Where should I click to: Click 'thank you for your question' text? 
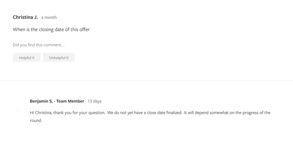point(81,112)
